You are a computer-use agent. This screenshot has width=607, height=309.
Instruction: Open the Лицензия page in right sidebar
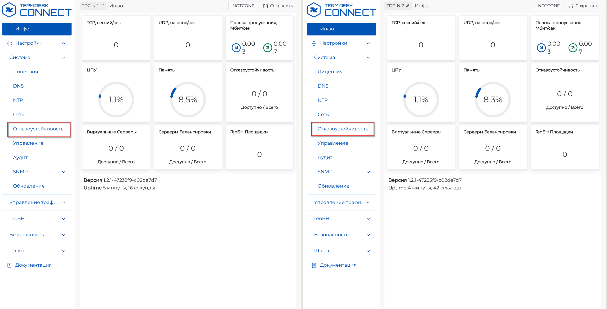(330, 72)
